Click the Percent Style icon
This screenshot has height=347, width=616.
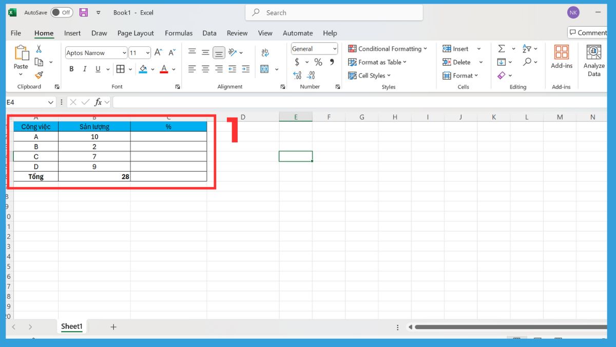[x=318, y=62]
